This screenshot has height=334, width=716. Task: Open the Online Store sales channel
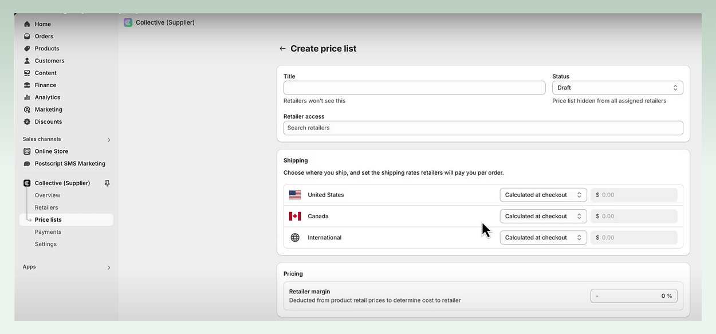(52, 151)
